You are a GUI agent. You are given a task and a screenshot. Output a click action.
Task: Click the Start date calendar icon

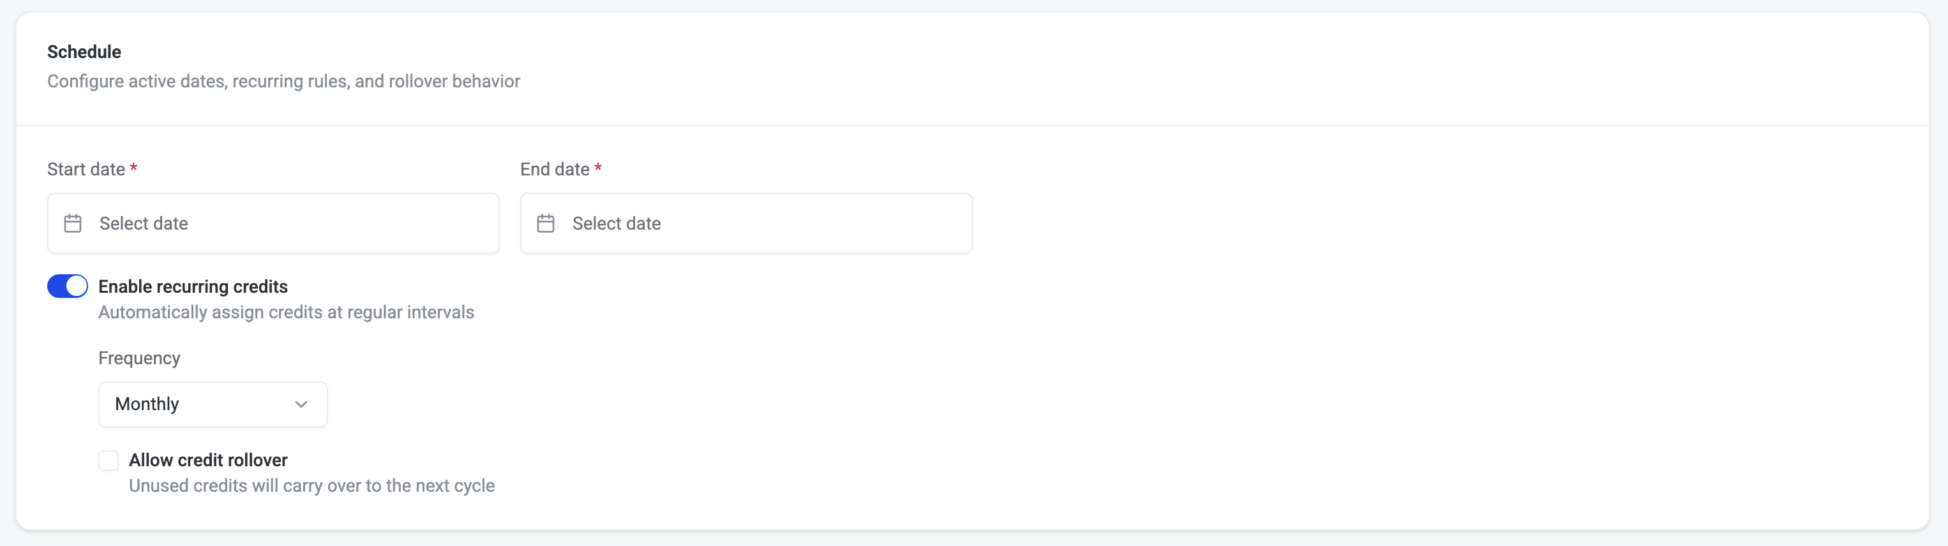click(x=73, y=223)
